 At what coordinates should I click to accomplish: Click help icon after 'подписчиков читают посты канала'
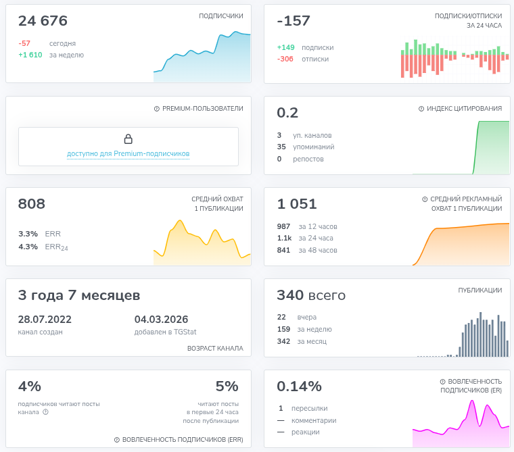(x=46, y=412)
